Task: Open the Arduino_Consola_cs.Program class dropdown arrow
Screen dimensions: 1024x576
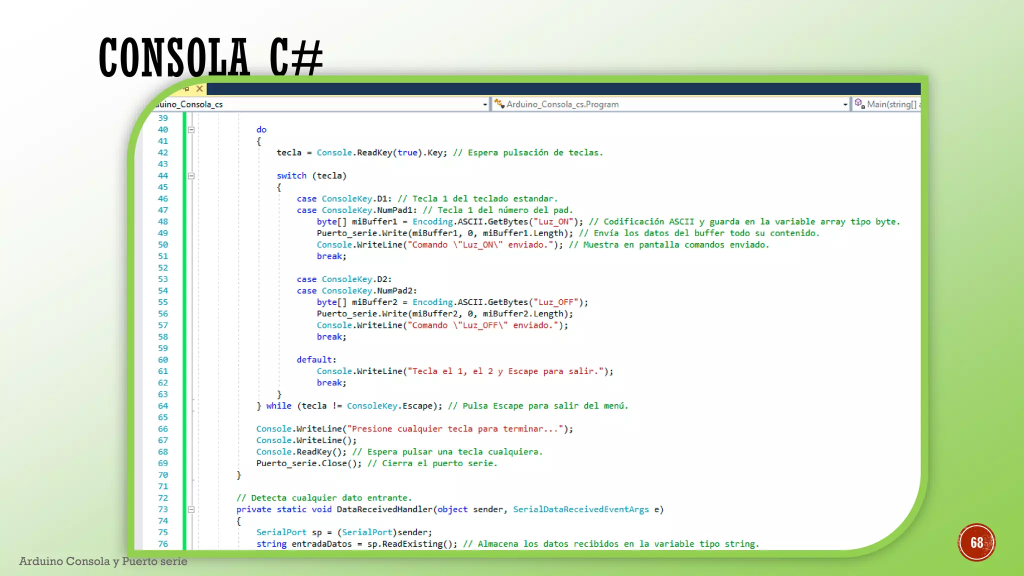Action: pos(845,104)
